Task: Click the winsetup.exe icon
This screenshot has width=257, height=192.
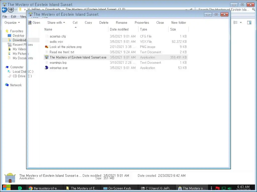Action: point(46,67)
